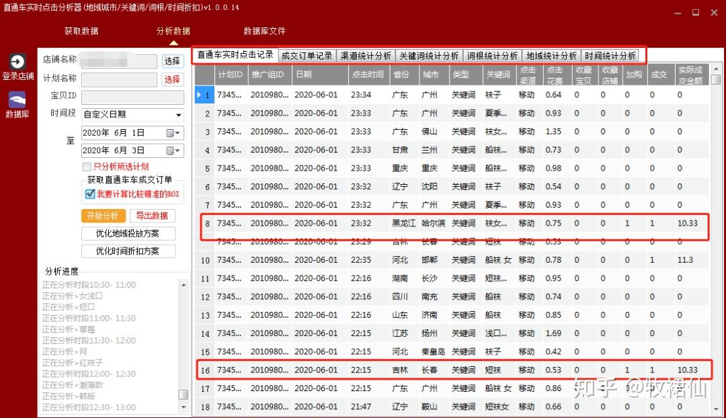Sort by 日期 column header
726x418 pixels.
coord(319,75)
